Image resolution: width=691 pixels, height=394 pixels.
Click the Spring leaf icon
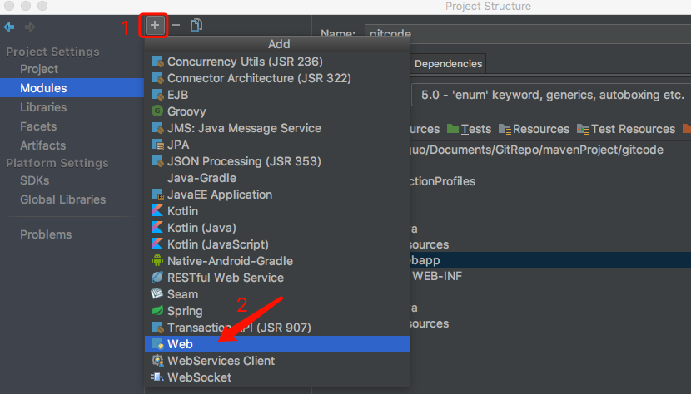(157, 310)
